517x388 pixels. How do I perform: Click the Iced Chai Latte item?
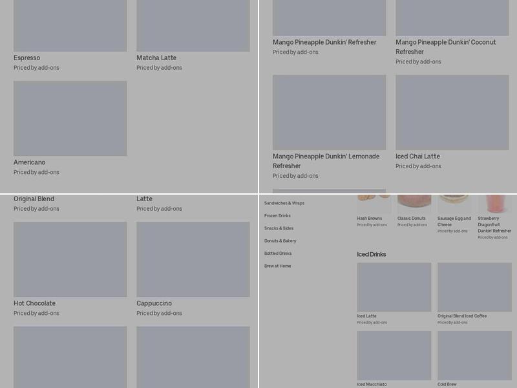pos(452,113)
